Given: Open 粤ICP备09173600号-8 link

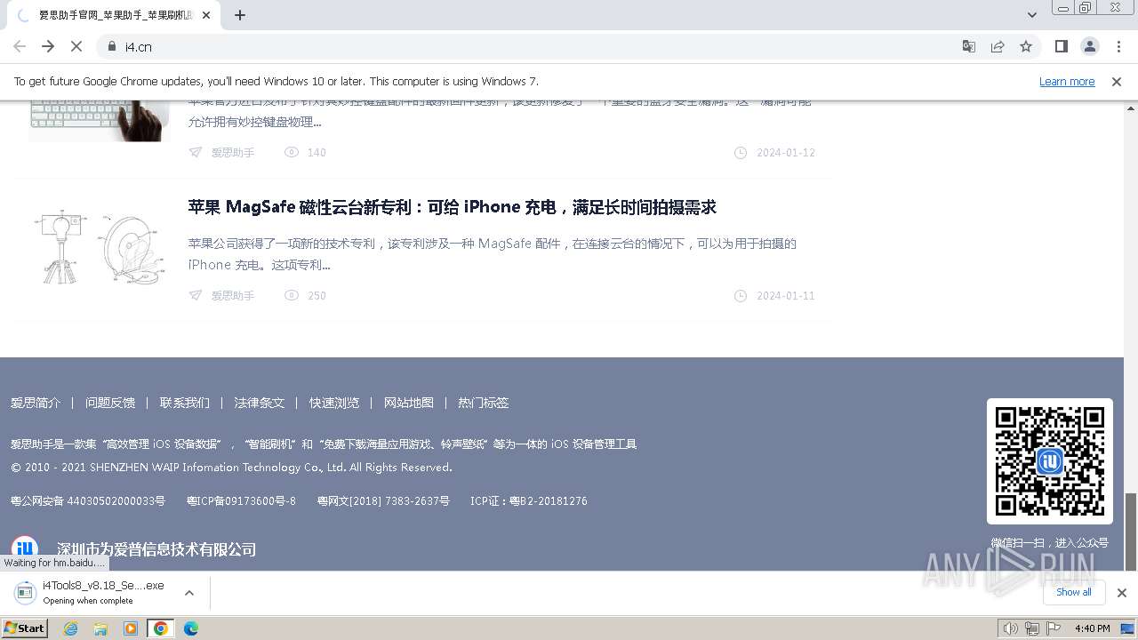Looking at the screenshot, I should point(241,501).
